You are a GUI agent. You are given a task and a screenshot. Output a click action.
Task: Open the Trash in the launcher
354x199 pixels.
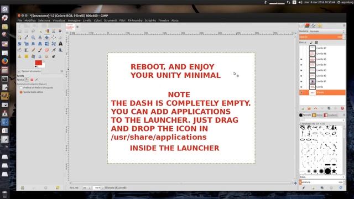pos(5,194)
